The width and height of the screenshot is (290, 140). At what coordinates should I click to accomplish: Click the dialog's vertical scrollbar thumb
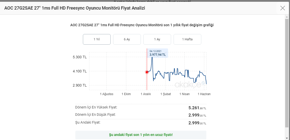[x=287, y=73]
